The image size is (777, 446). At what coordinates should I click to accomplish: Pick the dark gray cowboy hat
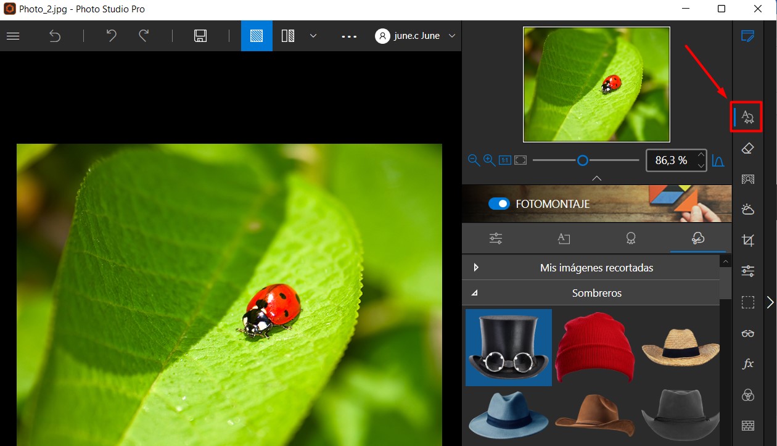coord(680,415)
